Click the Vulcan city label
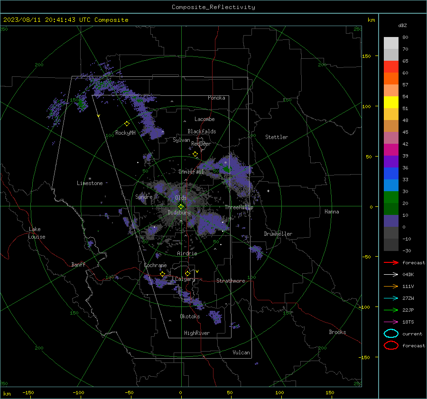The image size is (427, 399). point(241,353)
